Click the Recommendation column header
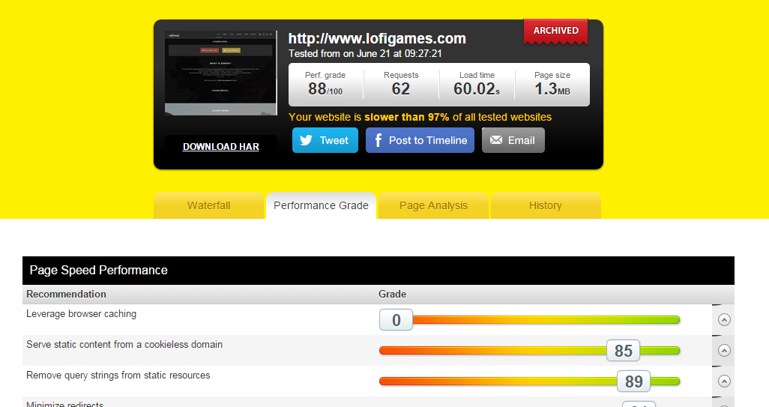Viewport: 769px width, 407px height. (x=66, y=295)
